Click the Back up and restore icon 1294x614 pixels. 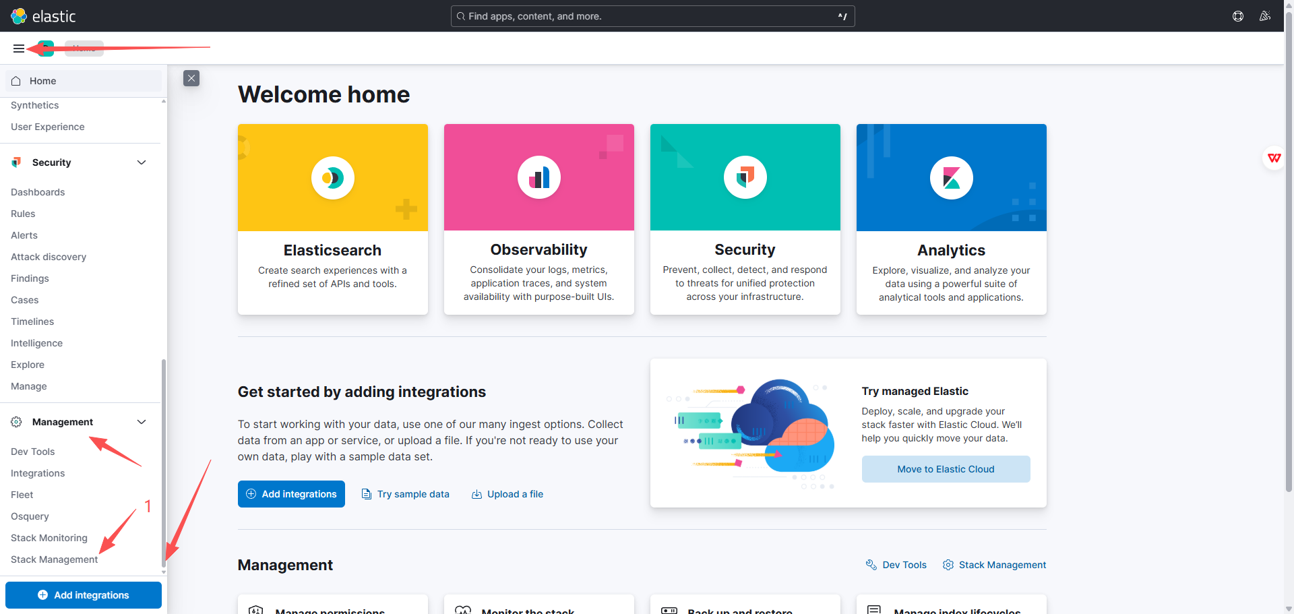tap(669, 610)
